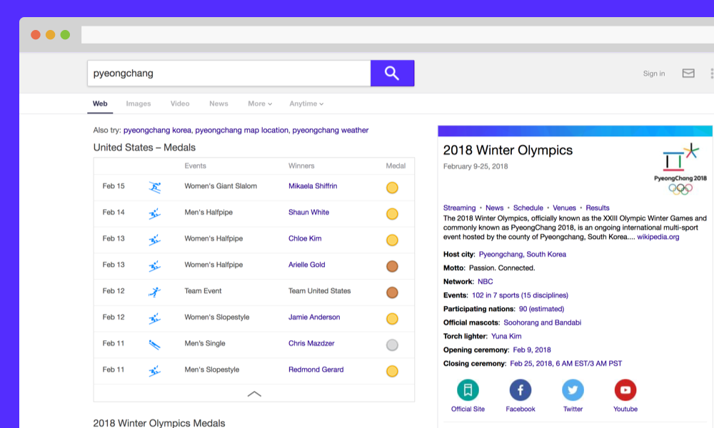
Task: Select the Web tab
Action: pyautogui.click(x=100, y=103)
